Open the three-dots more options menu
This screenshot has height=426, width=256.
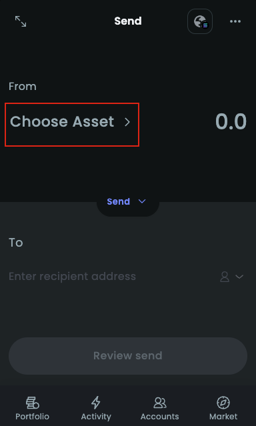click(x=235, y=21)
